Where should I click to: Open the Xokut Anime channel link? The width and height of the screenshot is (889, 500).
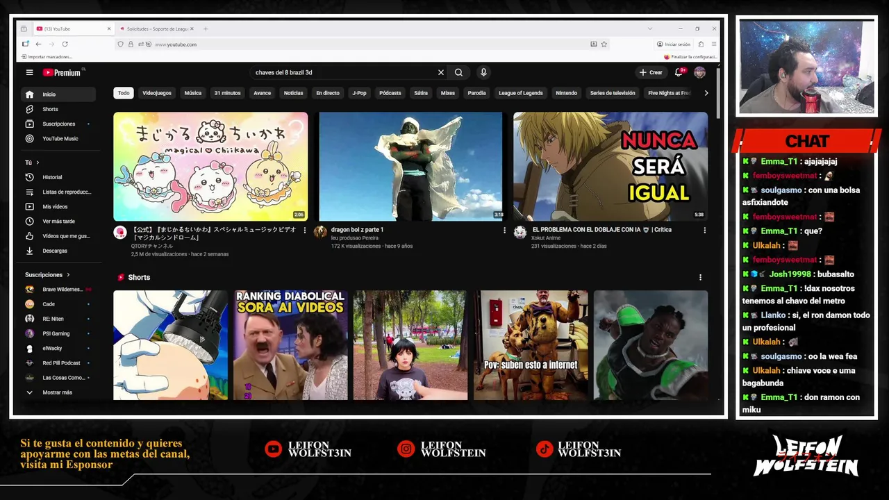(x=547, y=237)
